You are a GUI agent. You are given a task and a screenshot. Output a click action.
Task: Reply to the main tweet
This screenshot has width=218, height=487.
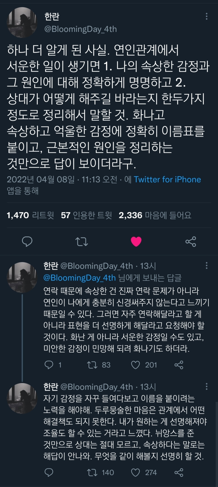pos(27,242)
